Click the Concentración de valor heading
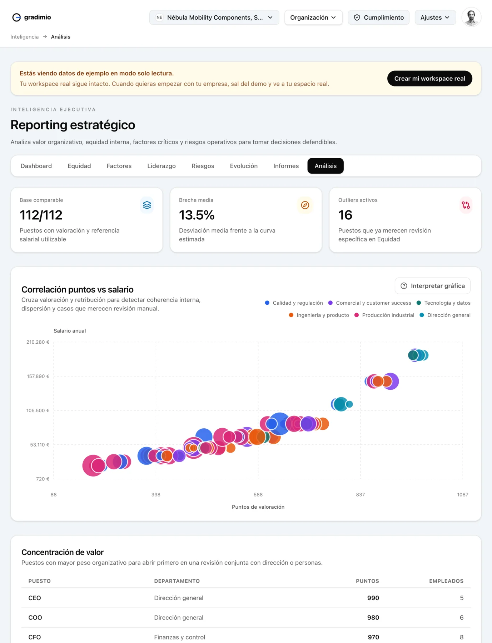This screenshot has height=643, width=492. point(63,552)
